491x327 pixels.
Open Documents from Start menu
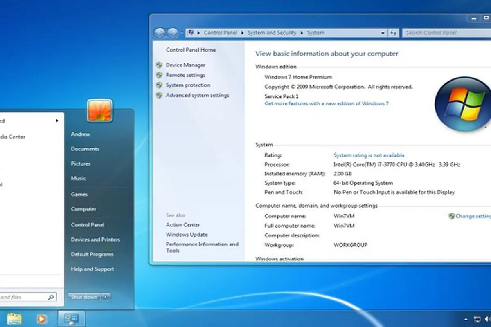tap(85, 149)
